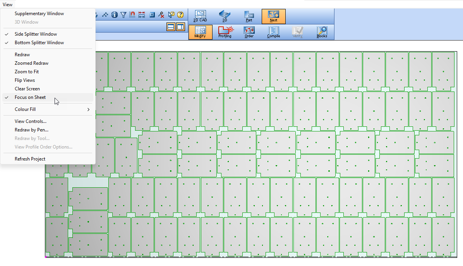
Task: Click disabled 3D Window menu entry
Action: [48, 22]
